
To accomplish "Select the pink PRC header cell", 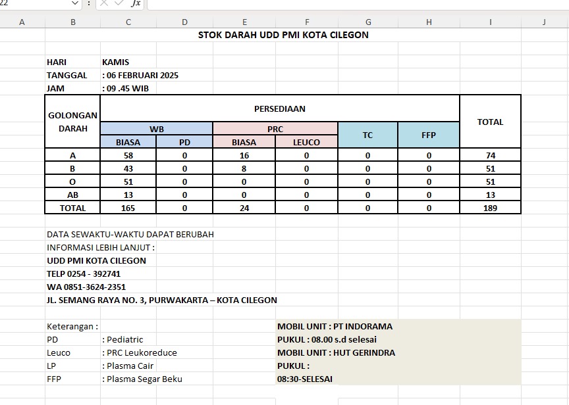I will (275, 129).
